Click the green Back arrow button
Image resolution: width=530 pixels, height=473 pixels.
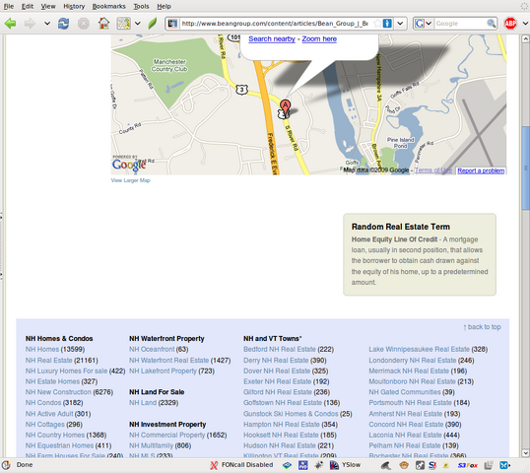pos(10,24)
